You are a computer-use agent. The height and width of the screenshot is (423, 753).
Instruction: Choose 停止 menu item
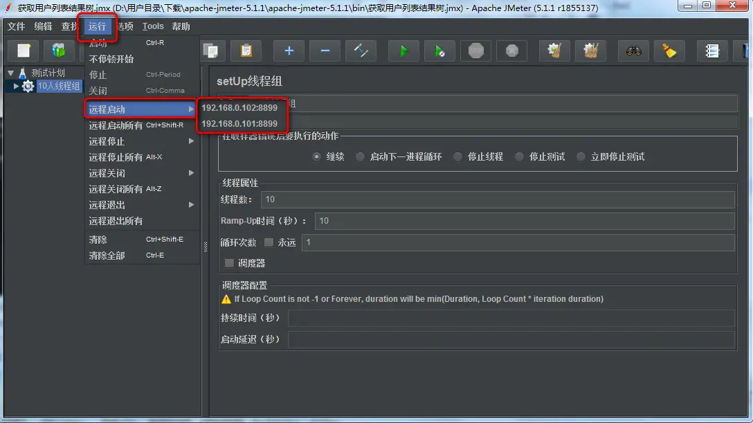142,75
